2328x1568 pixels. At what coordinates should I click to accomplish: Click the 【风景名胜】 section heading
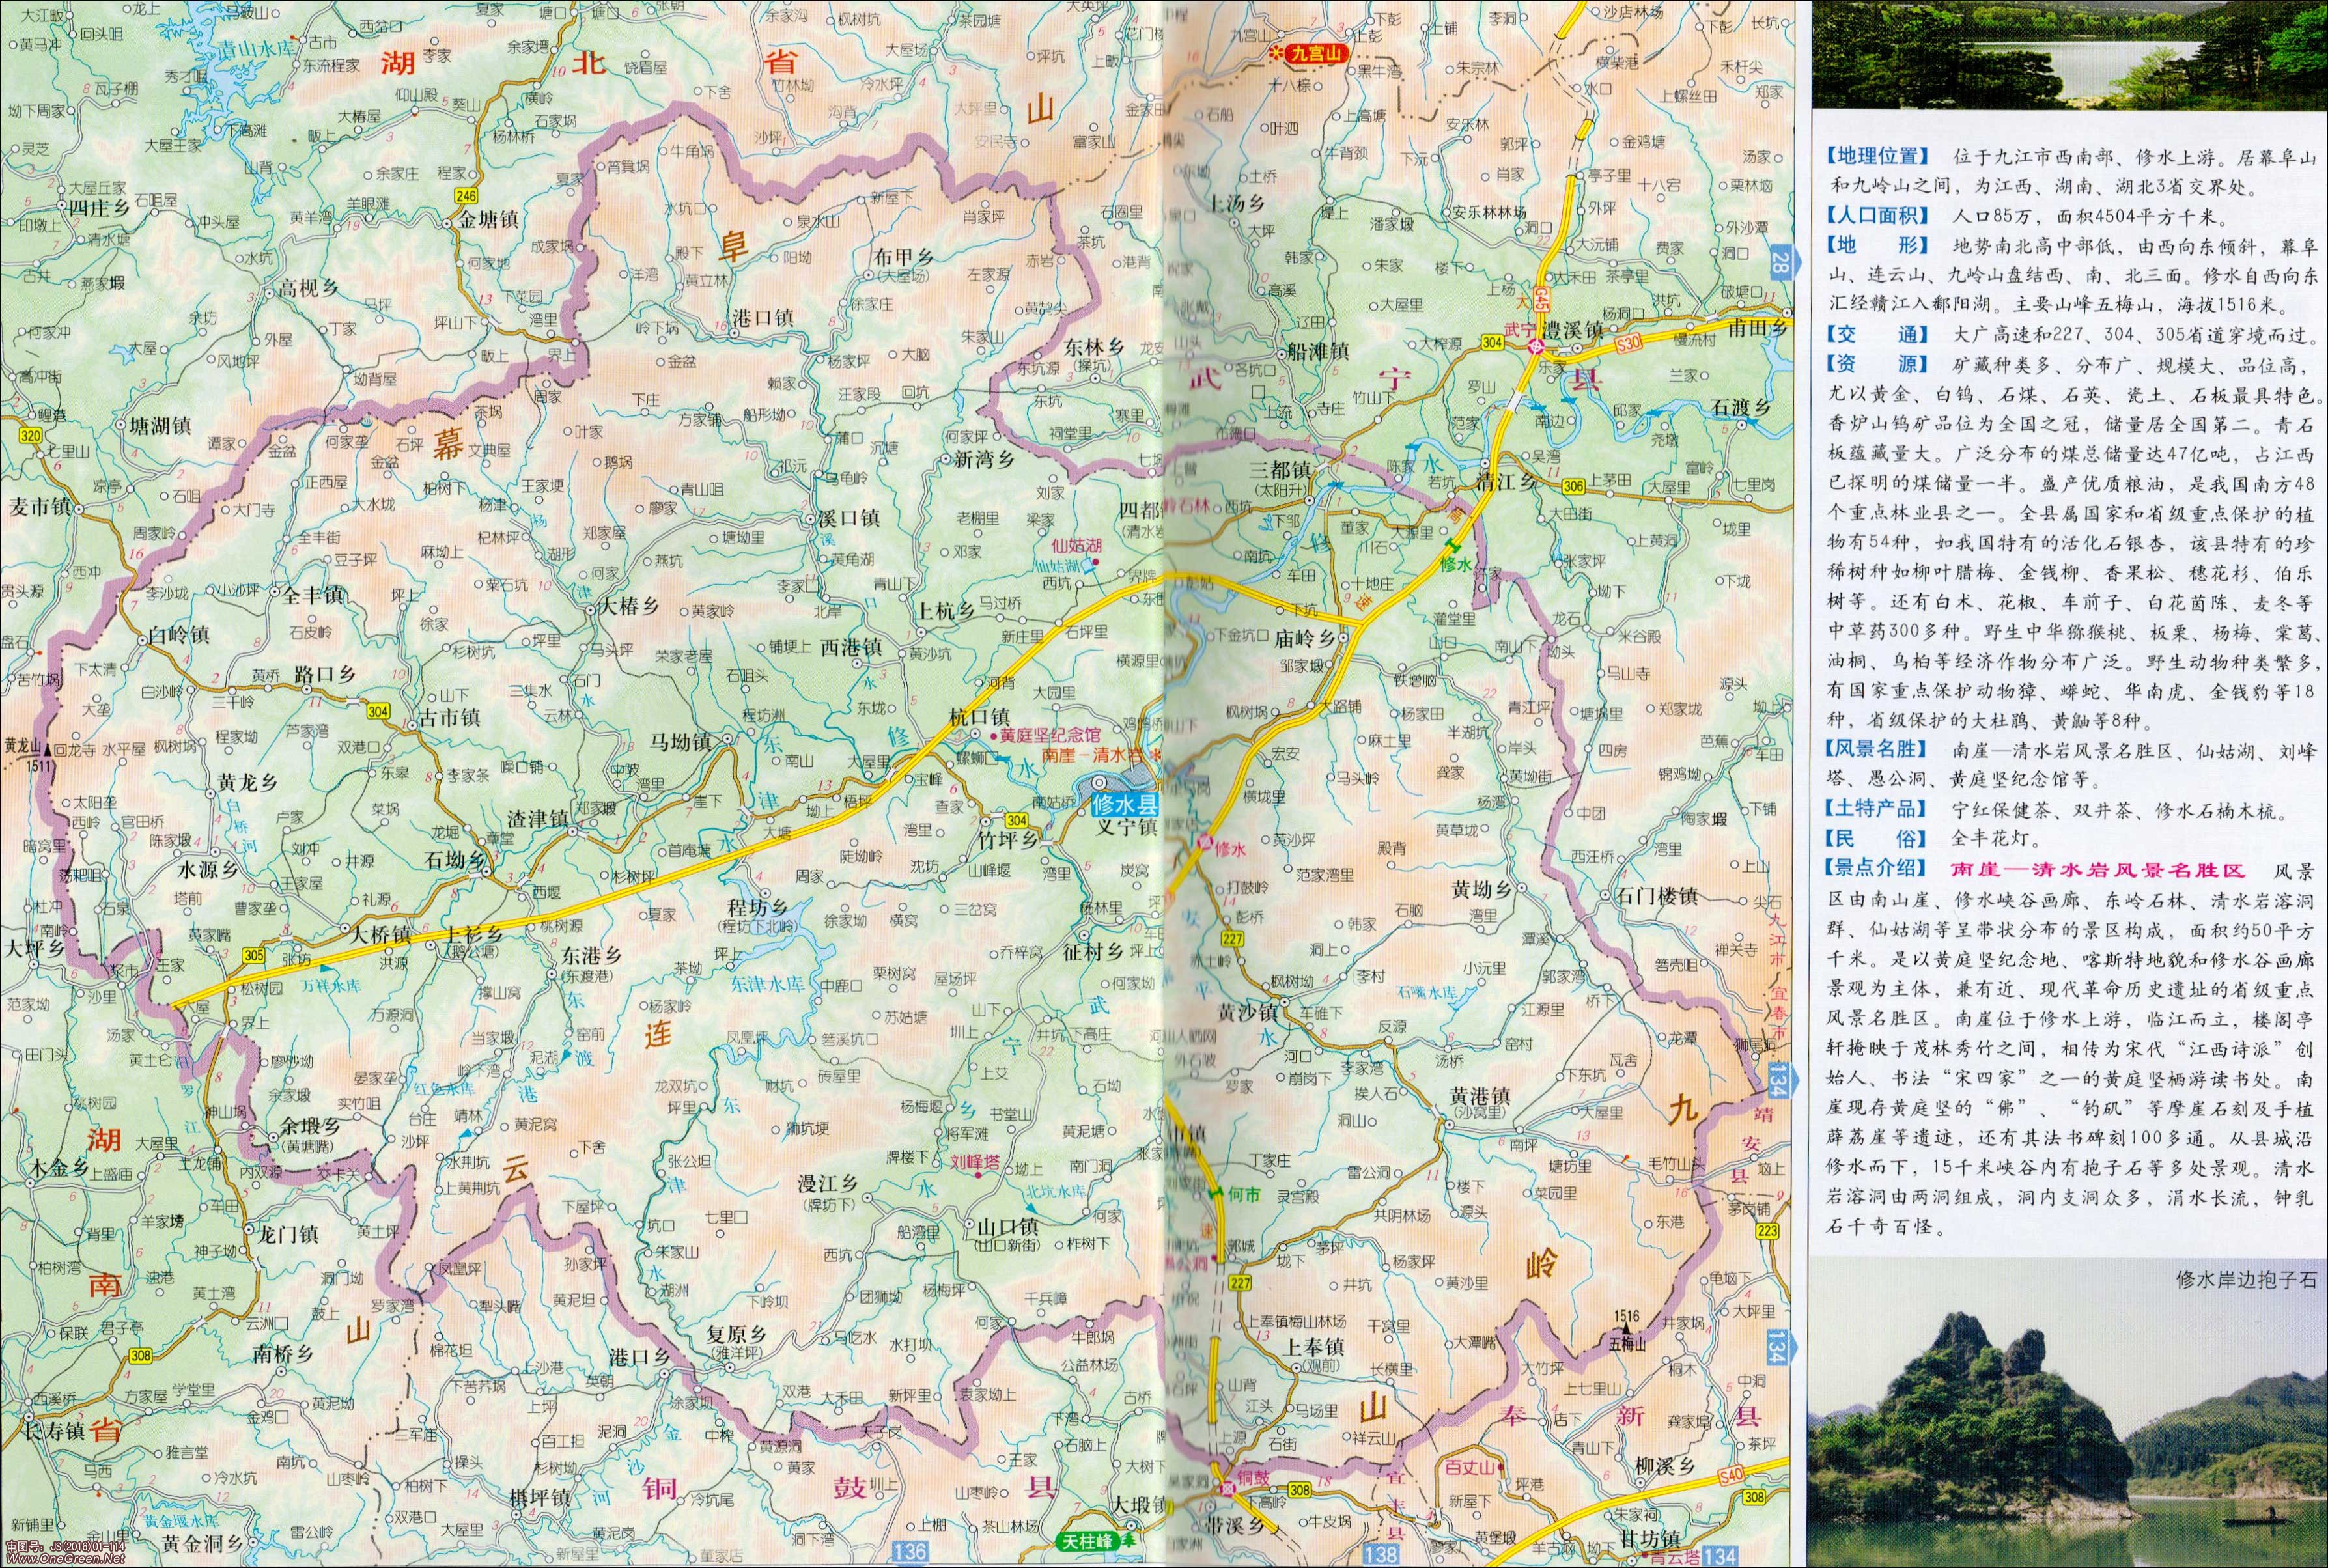coord(1877,749)
